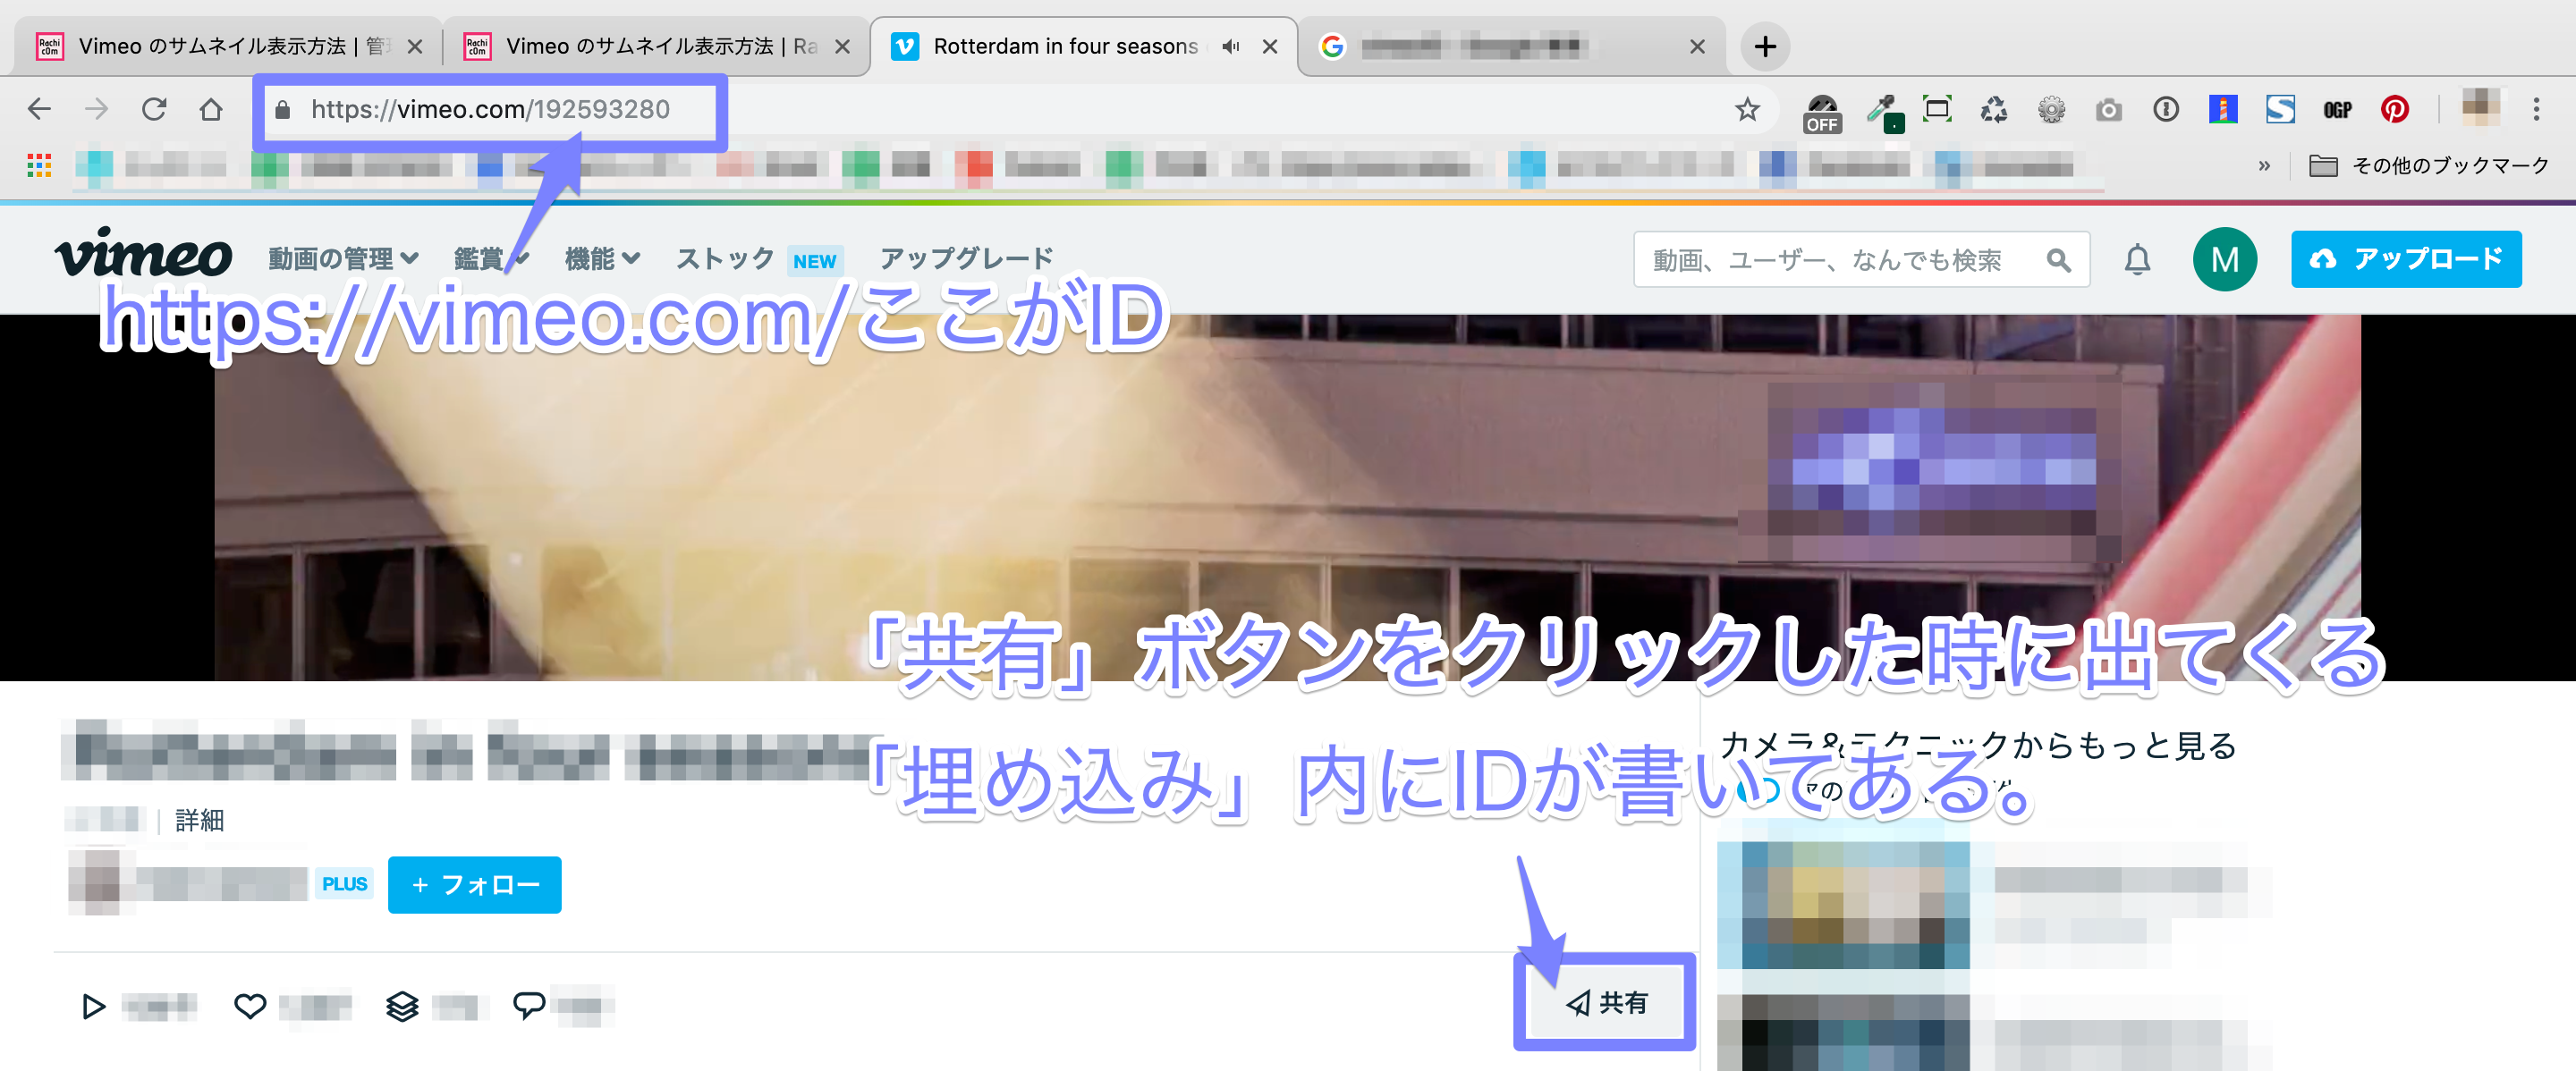Open comments via the speech bubble icon
This screenshot has height=1071, width=2576.
pos(530,1007)
